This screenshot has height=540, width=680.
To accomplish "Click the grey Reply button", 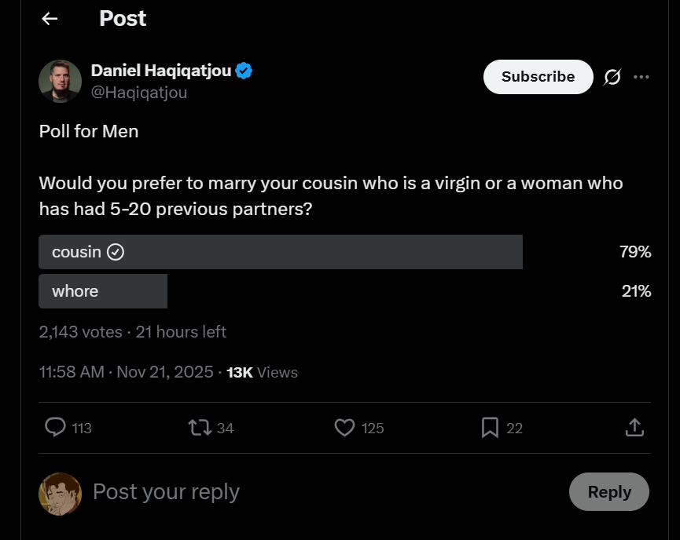I will (608, 492).
